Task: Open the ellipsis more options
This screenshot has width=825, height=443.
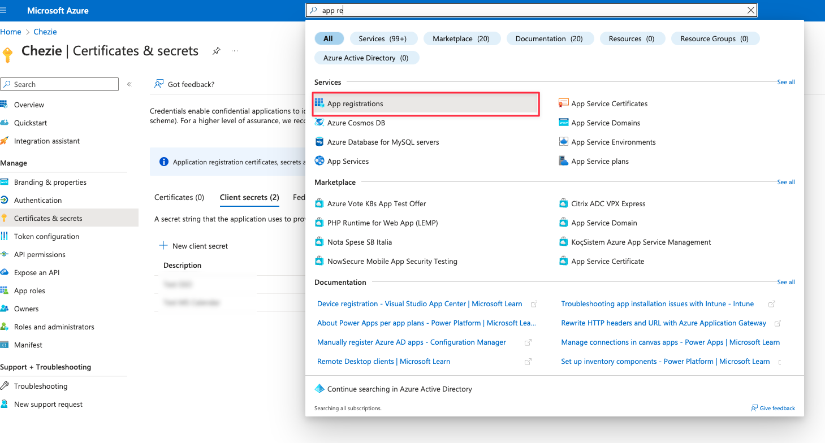Action: 235,51
